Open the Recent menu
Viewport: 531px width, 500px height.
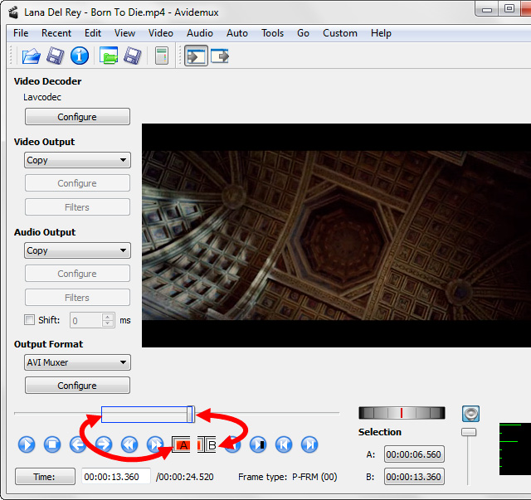pyautogui.click(x=56, y=33)
